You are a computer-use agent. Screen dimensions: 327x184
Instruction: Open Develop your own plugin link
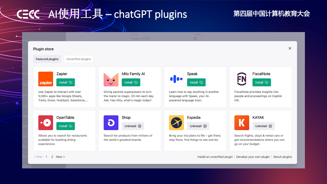click(x=253, y=157)
